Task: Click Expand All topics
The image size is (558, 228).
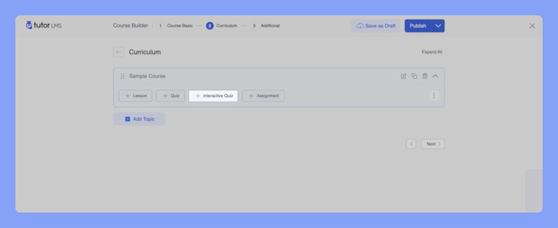Action: click(432, 52)
